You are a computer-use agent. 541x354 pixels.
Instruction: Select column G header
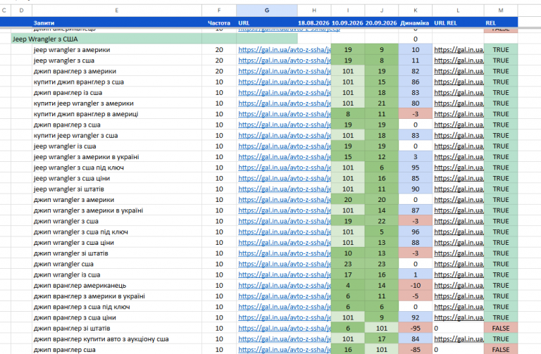(x=267, y=11)
